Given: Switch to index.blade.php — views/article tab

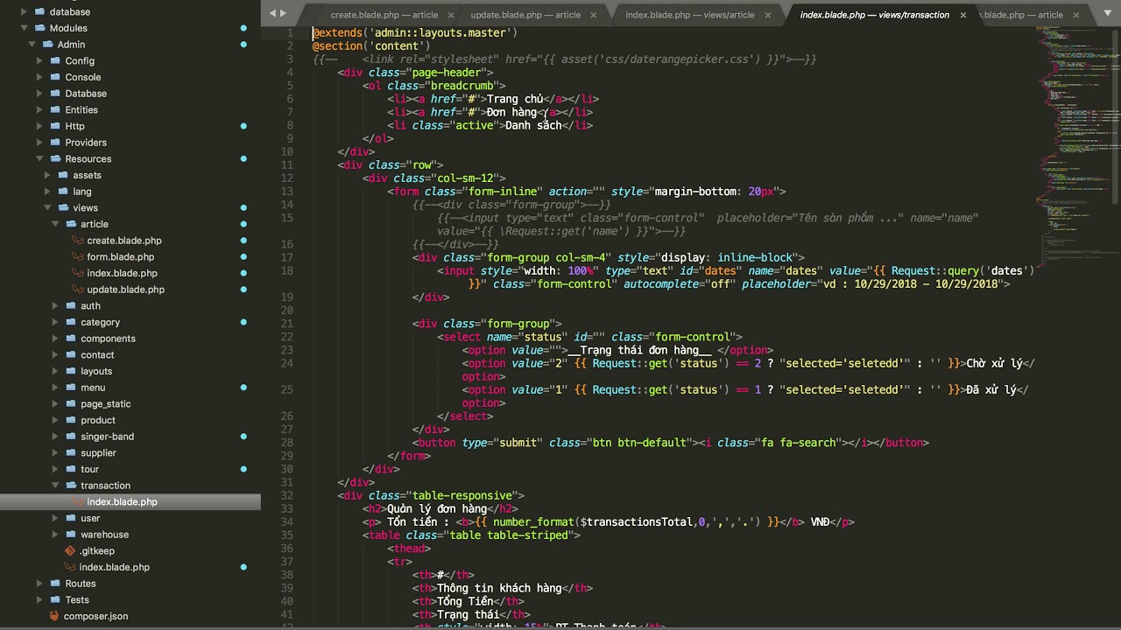Looking at the screenshot, I should 689,15.
